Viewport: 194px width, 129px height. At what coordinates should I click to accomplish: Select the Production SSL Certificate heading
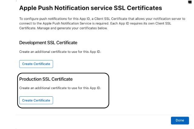coord(46,79)
